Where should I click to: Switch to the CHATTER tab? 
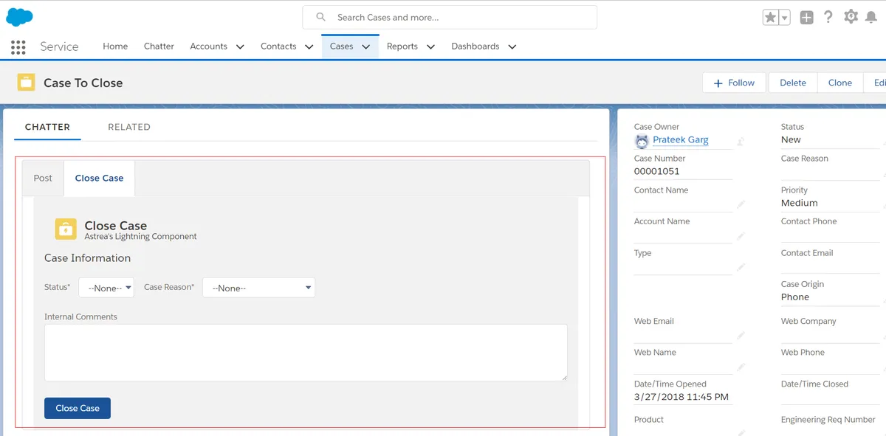point(47,127)
